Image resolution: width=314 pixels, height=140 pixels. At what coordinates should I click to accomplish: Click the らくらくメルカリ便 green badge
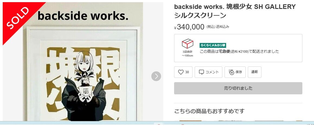click(x=213, y=45)
